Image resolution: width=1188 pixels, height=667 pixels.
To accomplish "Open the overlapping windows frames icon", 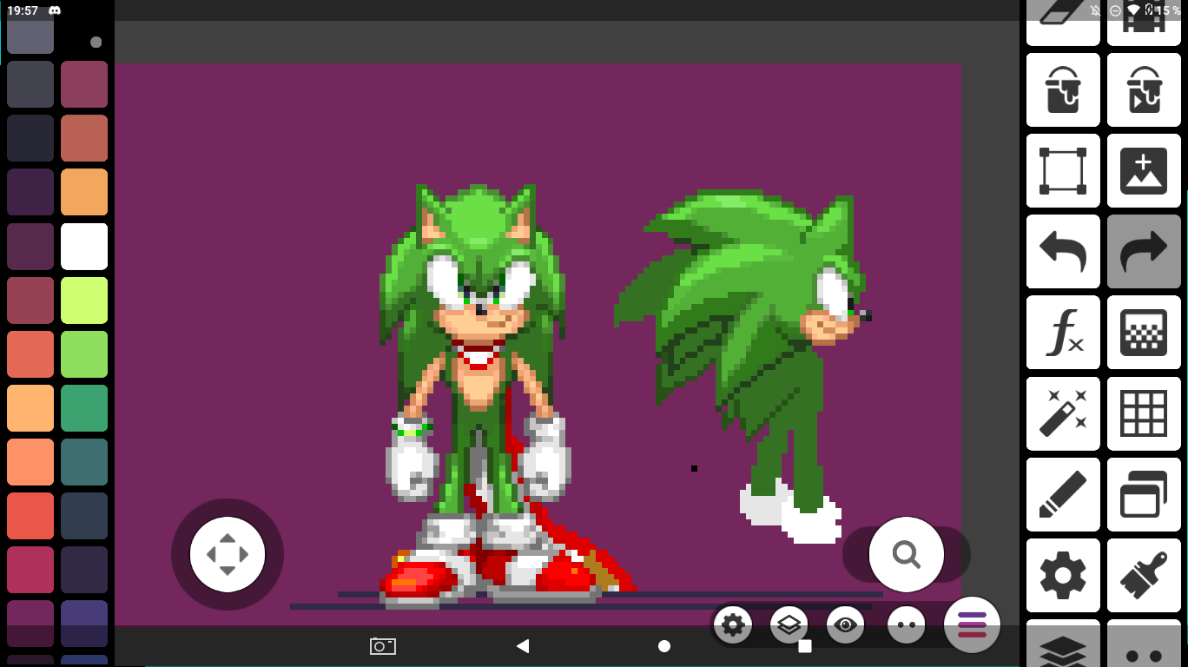I will click(x=1144, y=494).
